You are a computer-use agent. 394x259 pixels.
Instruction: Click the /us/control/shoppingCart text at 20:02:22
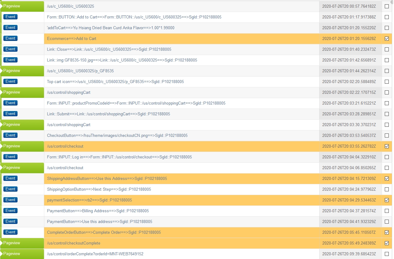[x=69, y=93]
